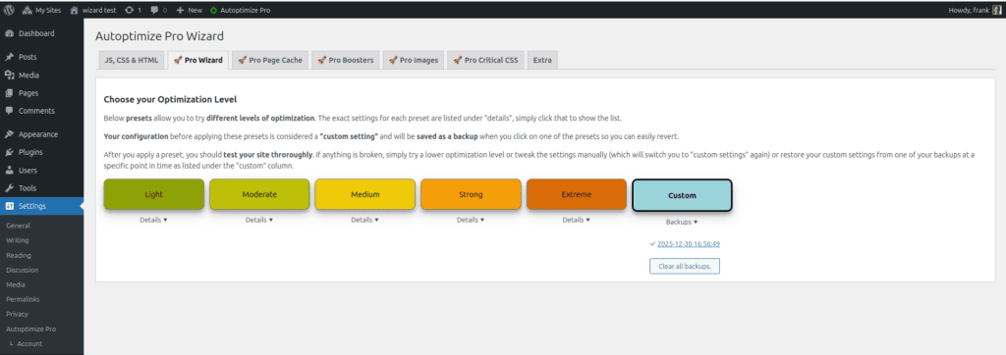Expand Details under Strong preset
This screenshot has height=355, width=1006.
(x=471, y=220)
